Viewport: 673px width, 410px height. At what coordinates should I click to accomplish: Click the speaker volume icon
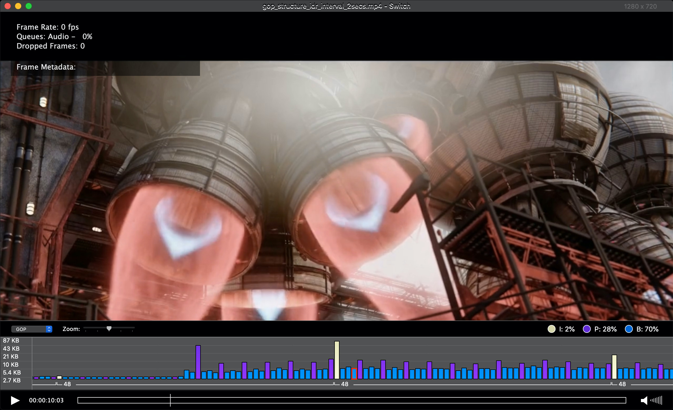click(x=644, y=401)
